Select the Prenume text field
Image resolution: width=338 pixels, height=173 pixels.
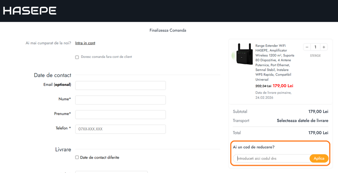click(120, 115)
